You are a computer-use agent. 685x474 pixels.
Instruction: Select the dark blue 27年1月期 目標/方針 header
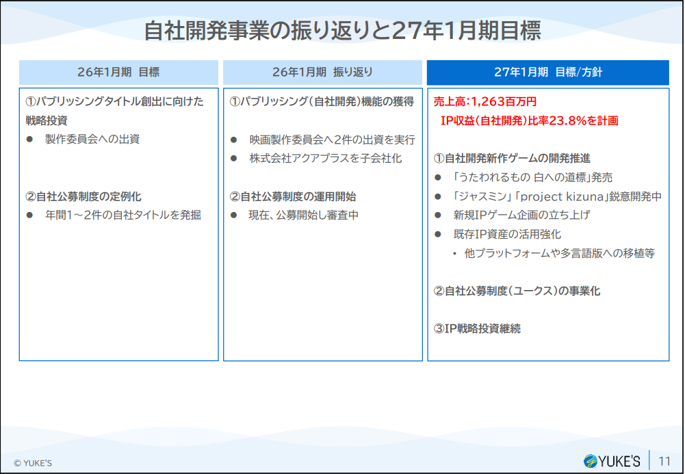[x=547, y=72]
